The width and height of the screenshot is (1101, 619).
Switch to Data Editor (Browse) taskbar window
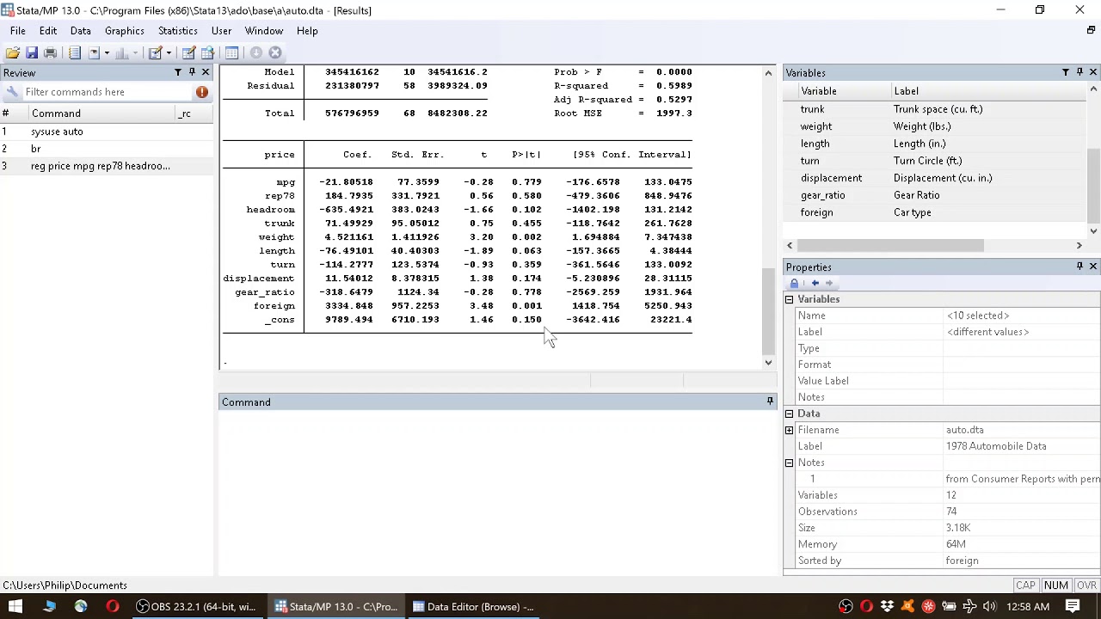(x=472, y=607)
